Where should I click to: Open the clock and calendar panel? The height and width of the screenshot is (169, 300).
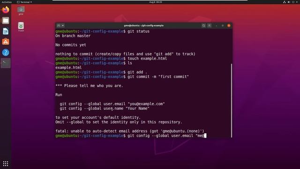156,2
